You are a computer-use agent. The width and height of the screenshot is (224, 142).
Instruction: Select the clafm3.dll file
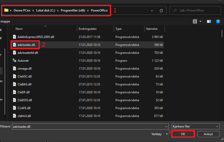click(24, 116)
